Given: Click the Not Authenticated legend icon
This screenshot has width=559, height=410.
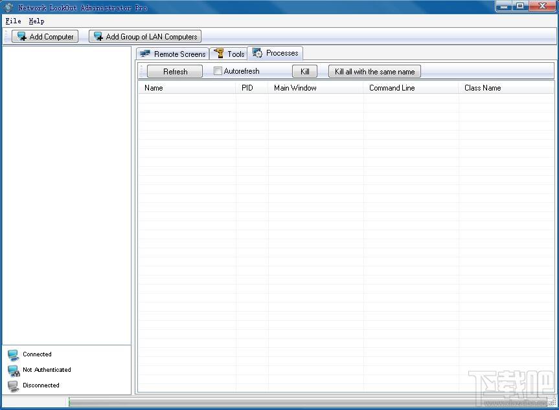Looking at the screenshot, I should click(14, 371).
